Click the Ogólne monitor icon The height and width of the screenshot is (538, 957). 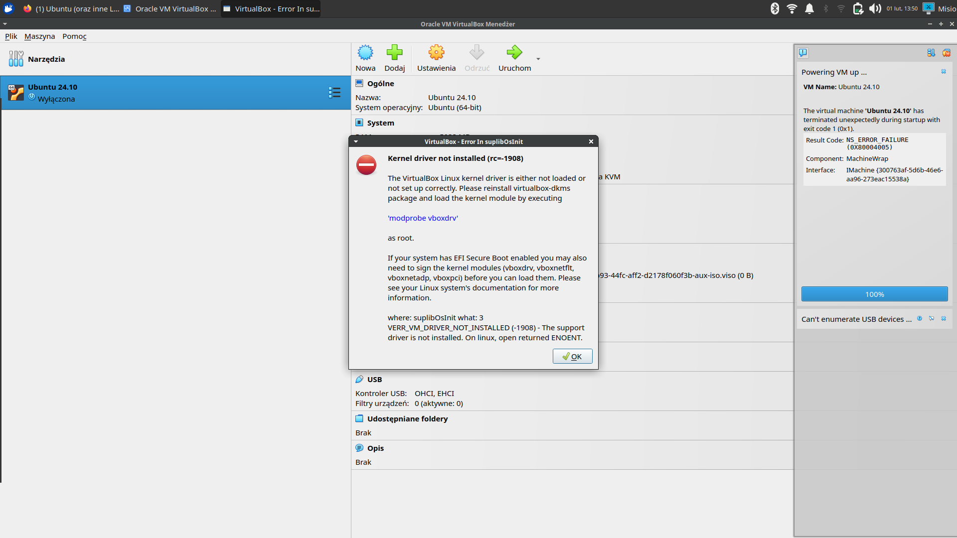click(359, 83)
